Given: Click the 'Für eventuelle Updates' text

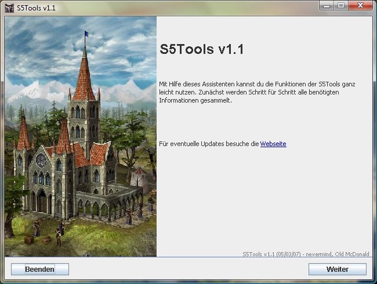Looking at the screenshot, I should (x=209, y=144).
